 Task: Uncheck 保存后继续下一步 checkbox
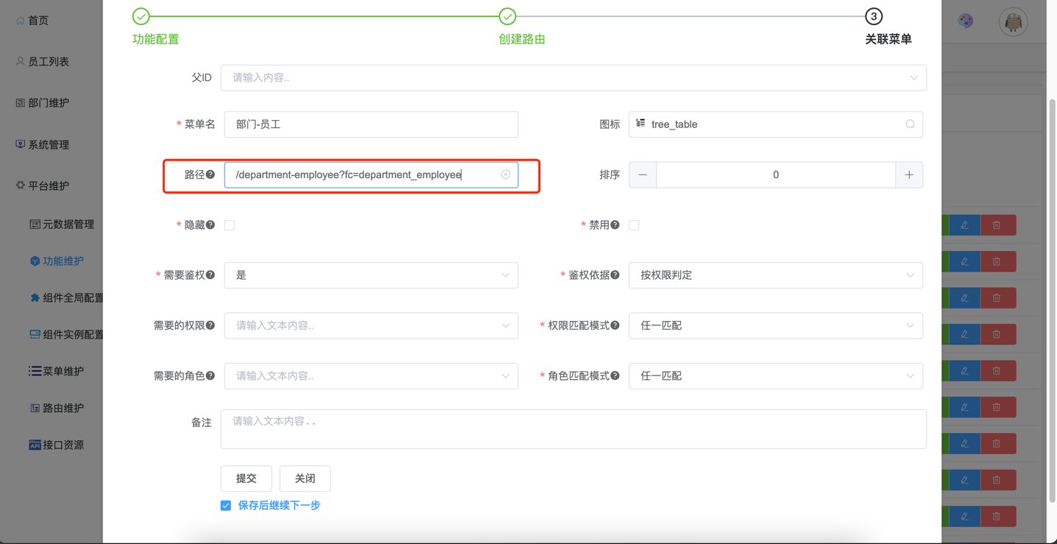[226, 506]
